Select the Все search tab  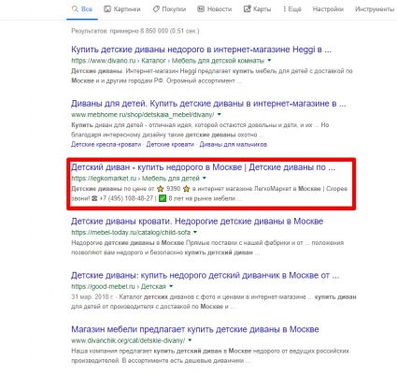click(x=82, y=9)
